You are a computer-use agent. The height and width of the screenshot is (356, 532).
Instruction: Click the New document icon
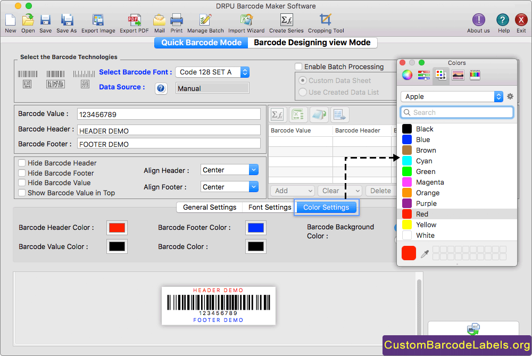(10, 20)
